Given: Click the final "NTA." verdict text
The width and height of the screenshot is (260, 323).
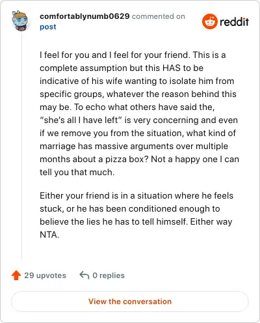Looking at the screenshot, I should (49, 234).
